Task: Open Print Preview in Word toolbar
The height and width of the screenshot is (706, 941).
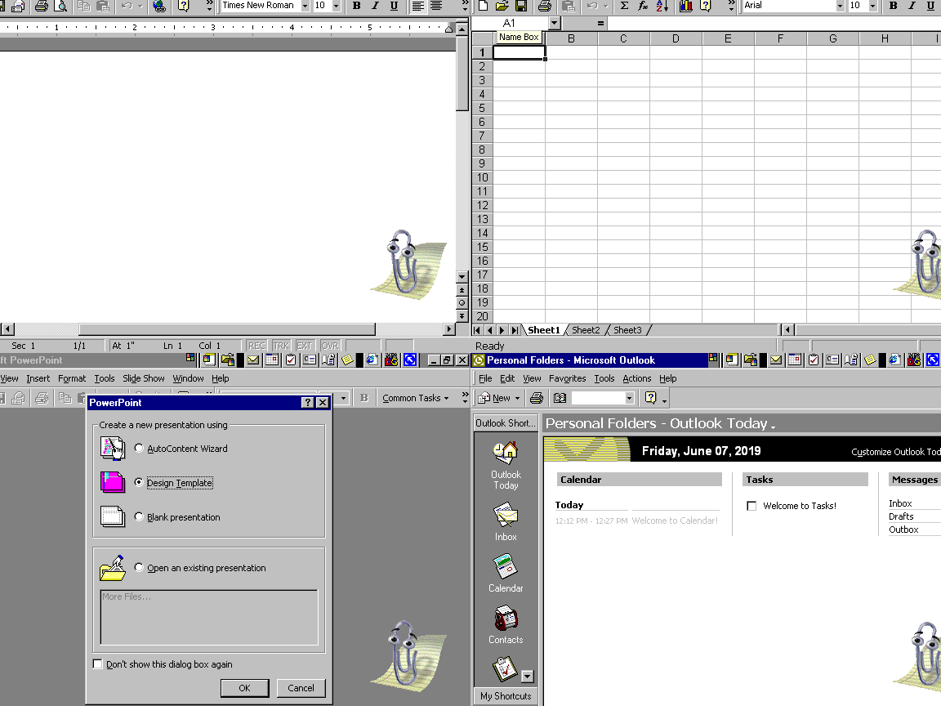Action: (60, 6)
